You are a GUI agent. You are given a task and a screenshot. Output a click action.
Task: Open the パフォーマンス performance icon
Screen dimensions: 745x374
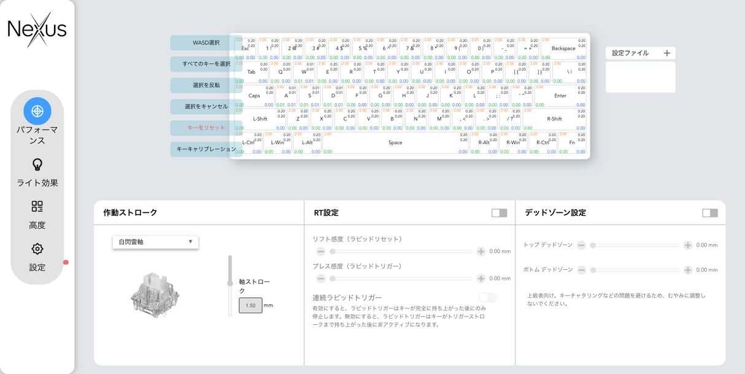[x=37, y=112]
